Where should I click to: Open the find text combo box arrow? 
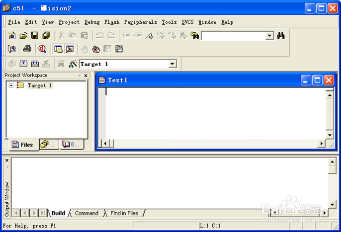(269, 35)
